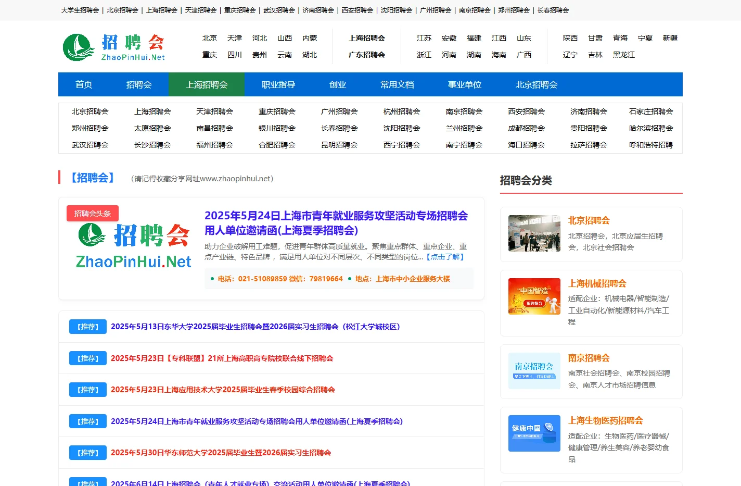Open 兰州招聘会 in city grid

point(464,128)
